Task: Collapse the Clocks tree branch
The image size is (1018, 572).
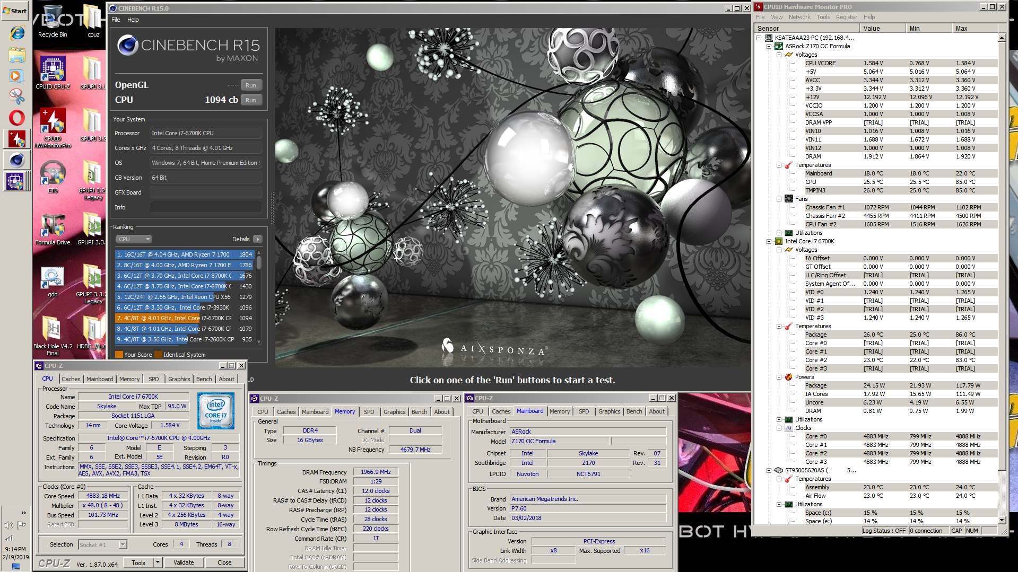Action: [x=779, y=428]
